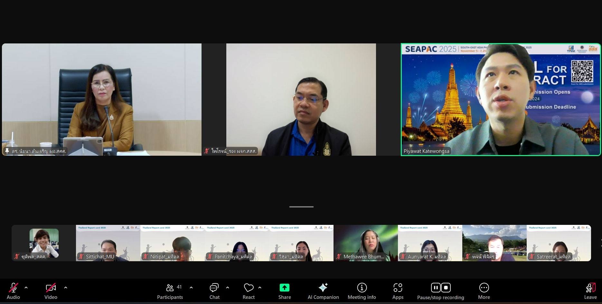Image resolution: width=602 pixels, height=304 pixels.
Task: Open the Participants panel
Action: (x=170, y=291)
